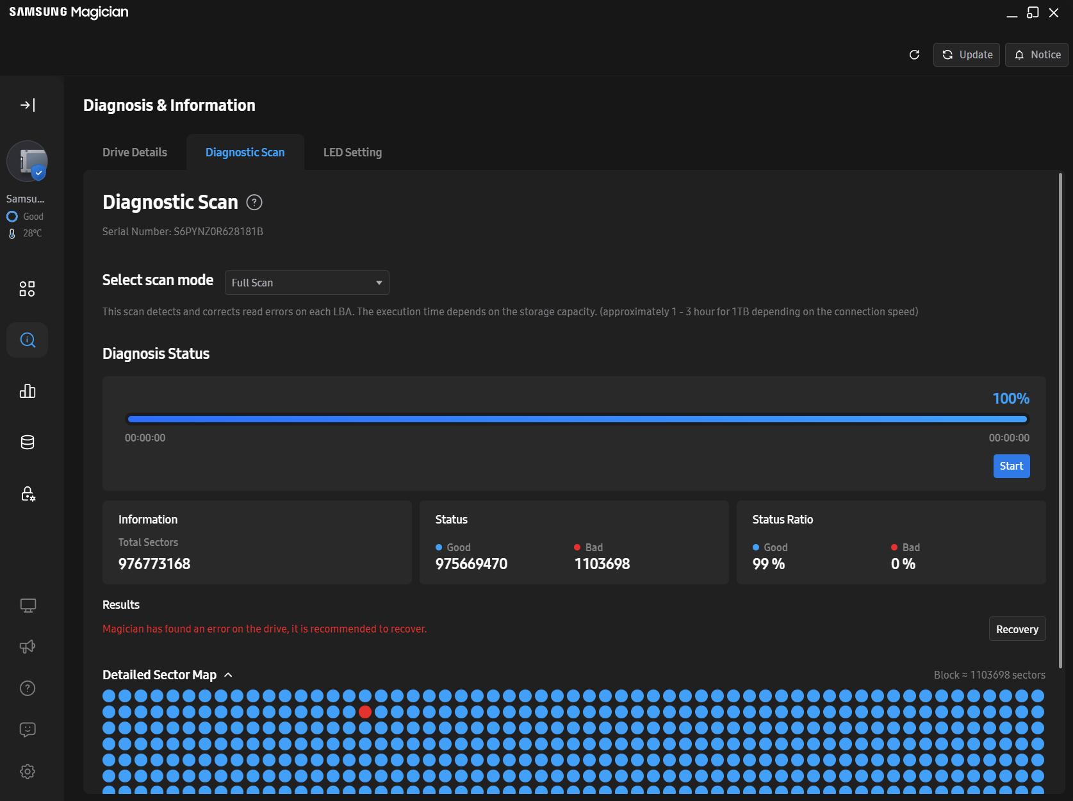Click the Update button
This screenshot has width=1073, height=801.
tap(966, 54)
